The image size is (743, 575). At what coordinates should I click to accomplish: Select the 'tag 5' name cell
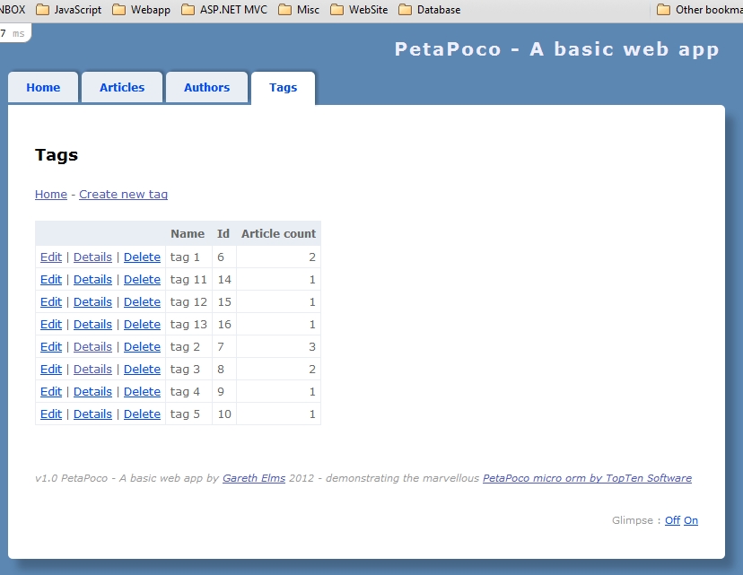(x=188, y=414)
